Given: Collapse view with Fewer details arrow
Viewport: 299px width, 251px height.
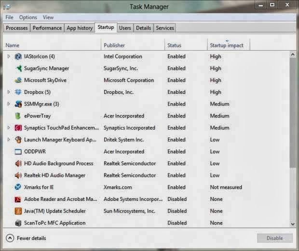Looking at the screenshot, I should tap(10, 238).
